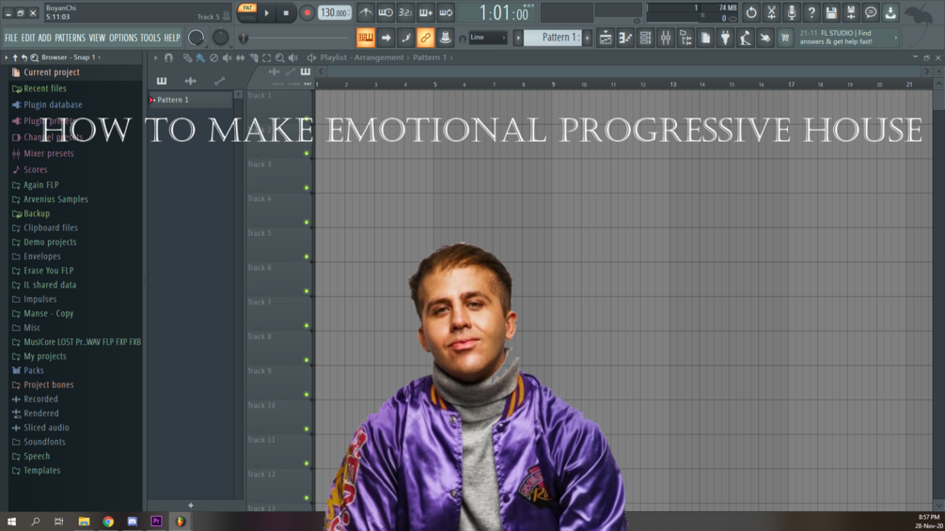The image size is (945, 531).
Task: Toggle the playlist magnet snap icon
Action: click(168, 57)
